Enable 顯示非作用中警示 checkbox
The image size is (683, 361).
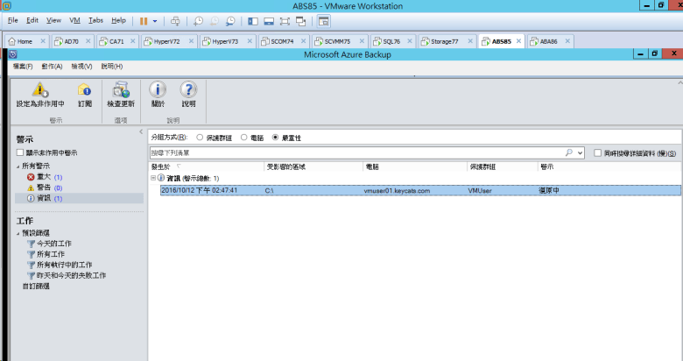click(x=20, y=152)
